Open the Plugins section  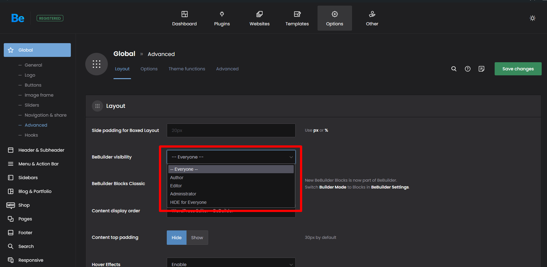(x=222, y=18)
